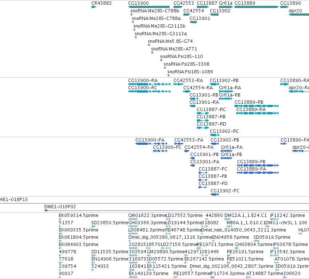This screenshot has width=309, height=279.
Task: Select the CG13889-PA protein
Action: pos(258,173)
